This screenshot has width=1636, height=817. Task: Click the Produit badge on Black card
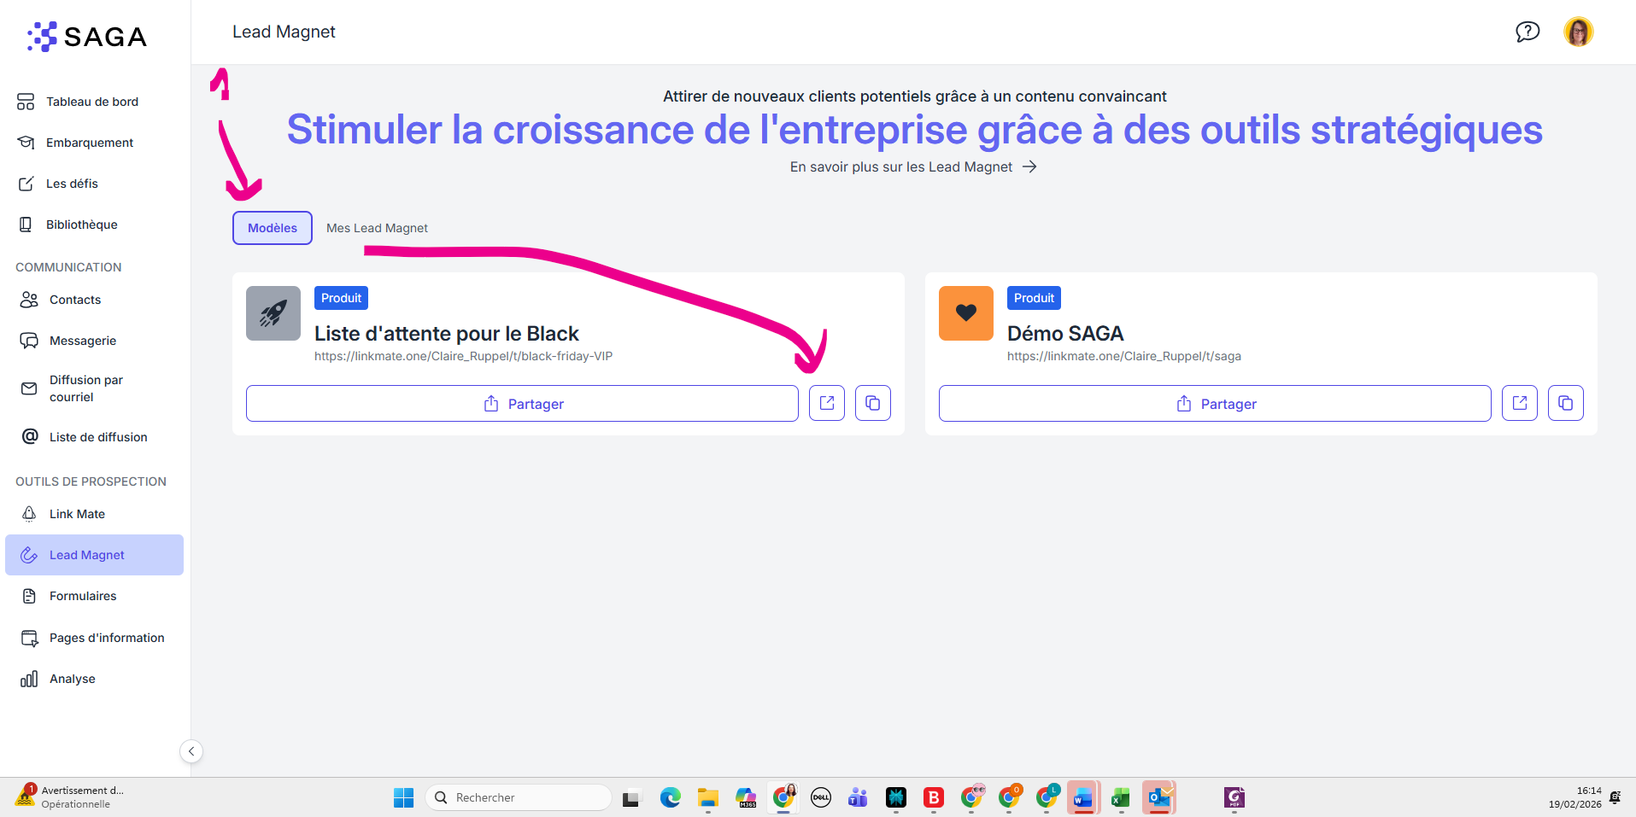(341, 298)
